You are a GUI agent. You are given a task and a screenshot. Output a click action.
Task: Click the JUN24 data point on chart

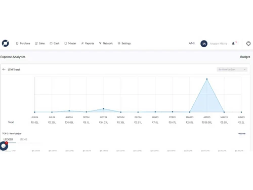pos(35,112)
